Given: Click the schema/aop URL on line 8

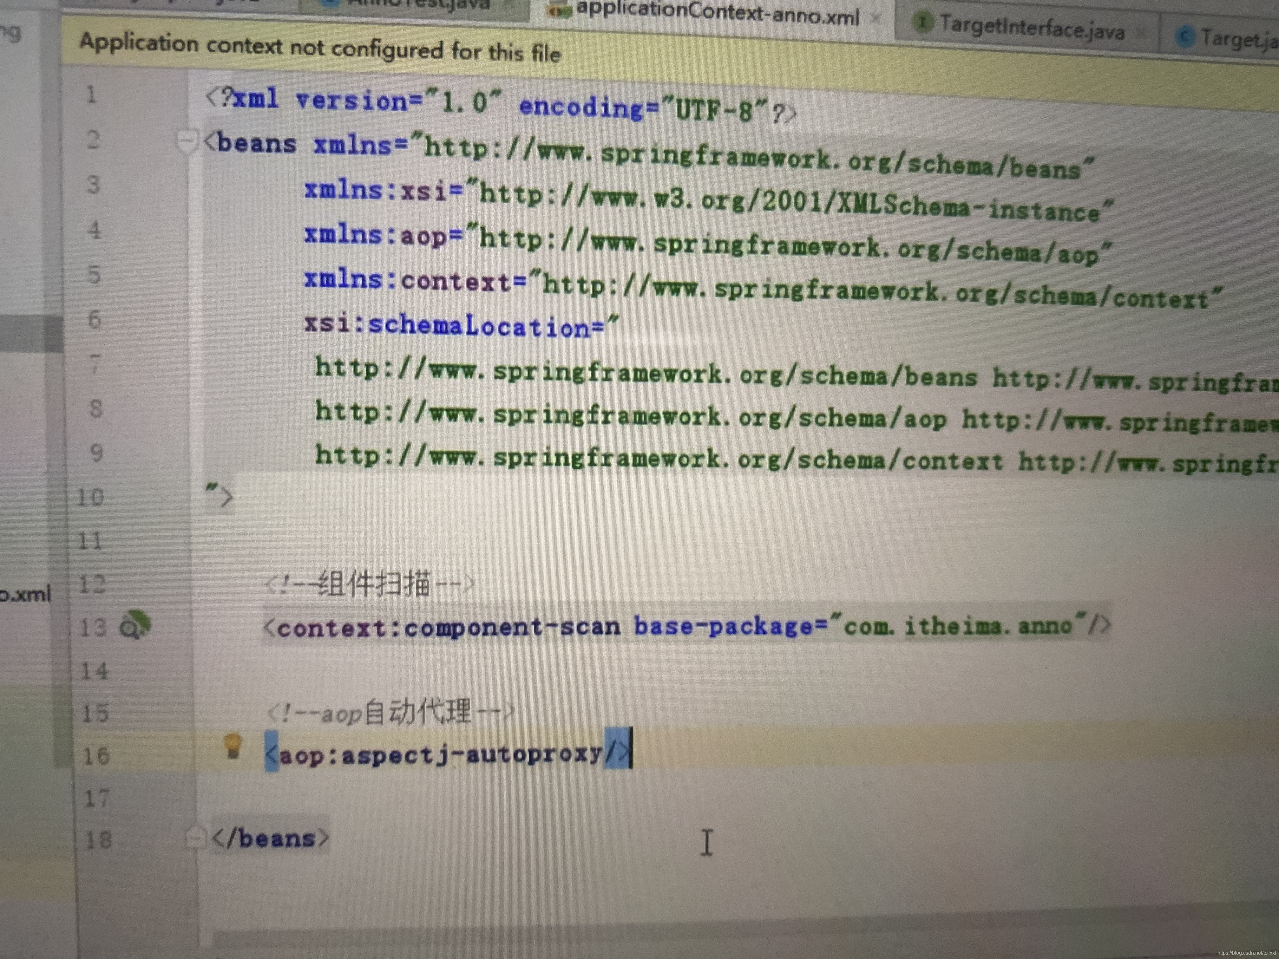Looking at the screenshot, I should tap(631, 416).
